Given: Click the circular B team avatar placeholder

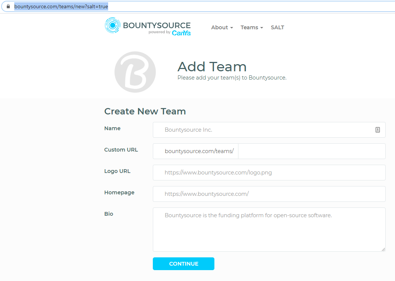Looking at the screenshot, I should click(135, 72).
